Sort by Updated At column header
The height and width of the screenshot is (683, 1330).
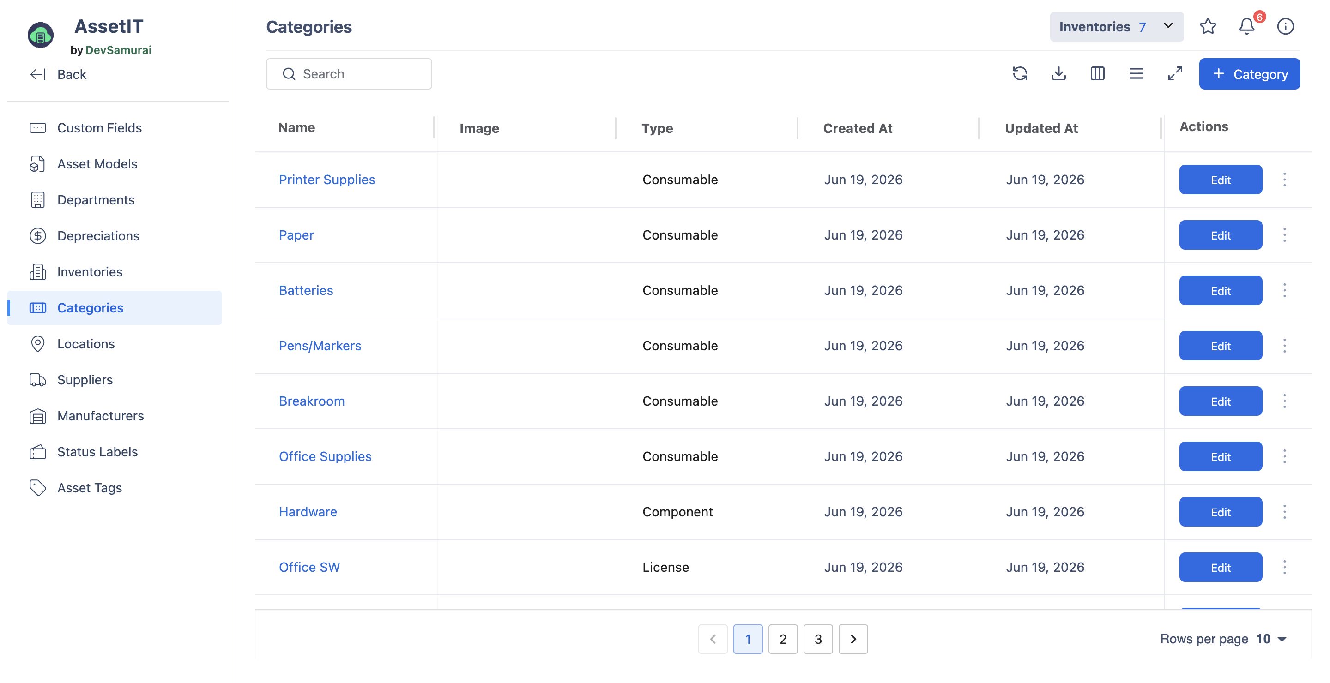1041,128
